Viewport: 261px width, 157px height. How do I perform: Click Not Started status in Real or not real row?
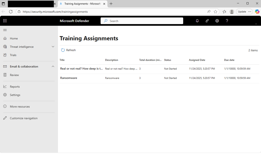coord(170,69)
